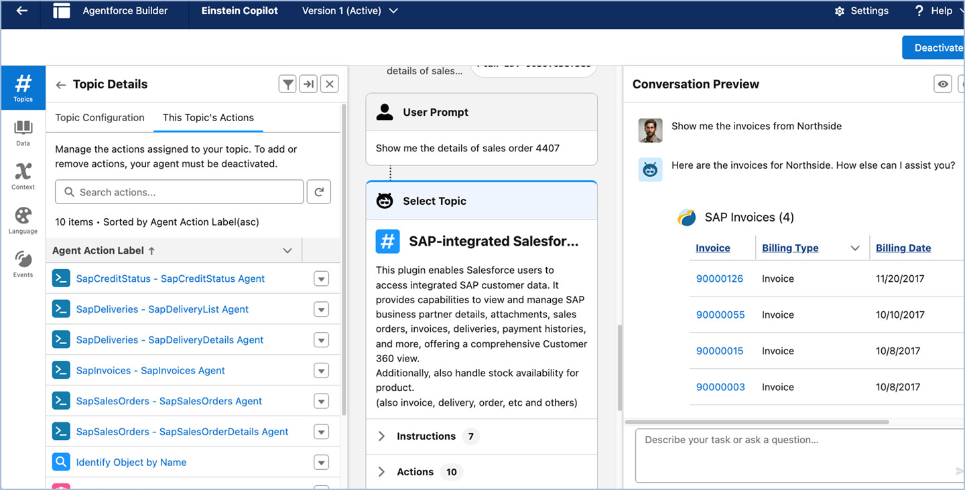This screenshot has width=965, height=490.
Task: Open row menu for SapSalesOrders Agent
Action: (x=322, y=402)
